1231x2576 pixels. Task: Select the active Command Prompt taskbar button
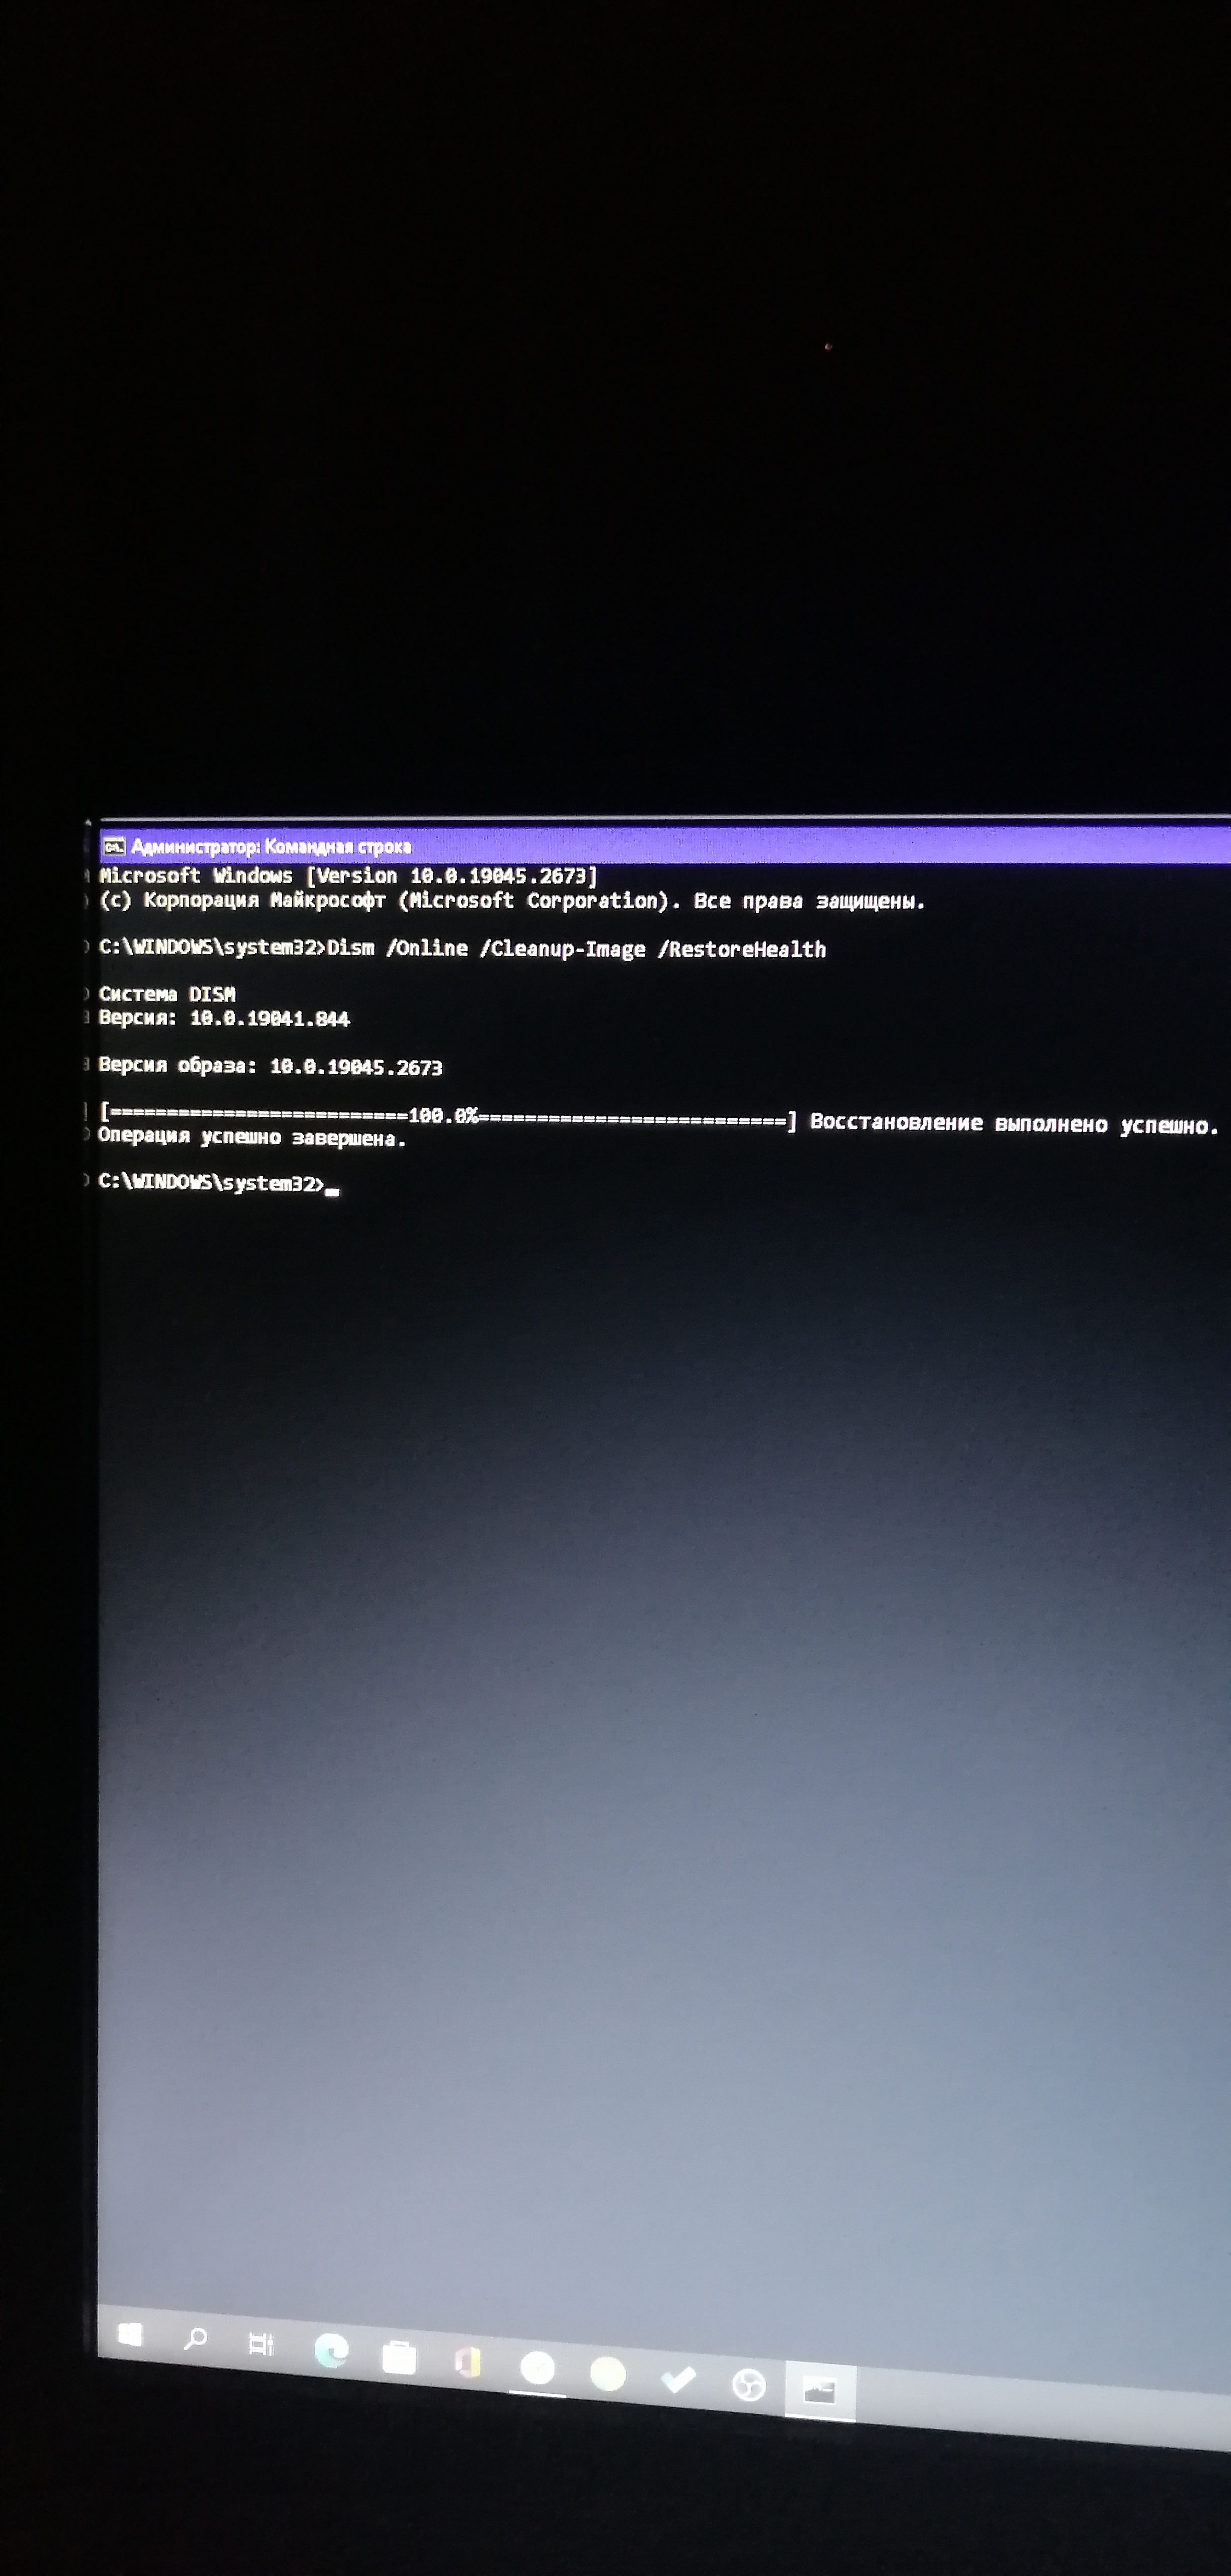click(819, 2391)
